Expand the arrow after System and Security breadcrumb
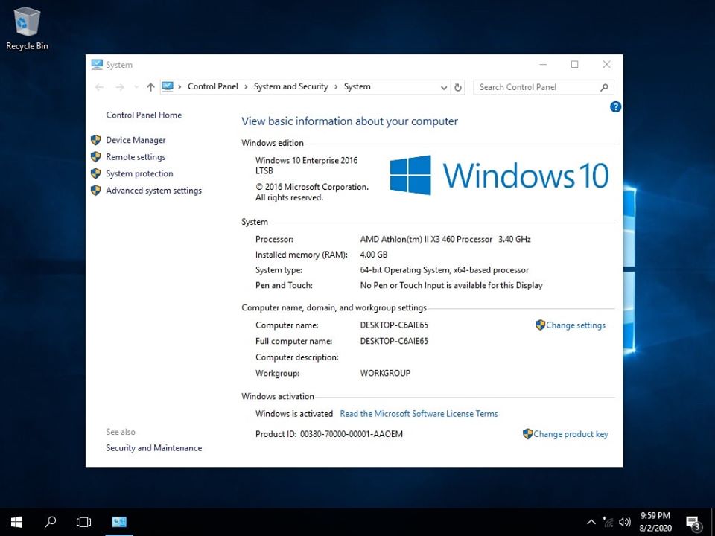This screenshot has width=715, height=536. [336, 86]
